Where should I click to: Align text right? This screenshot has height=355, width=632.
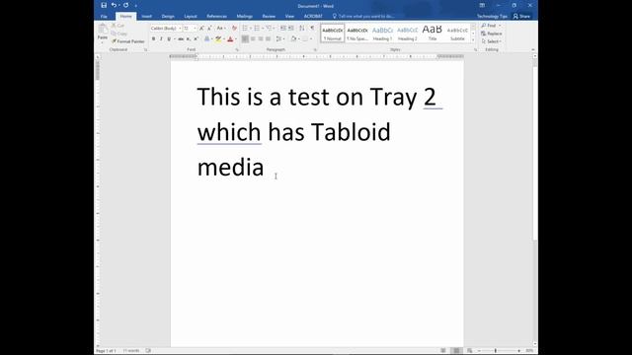261,39
